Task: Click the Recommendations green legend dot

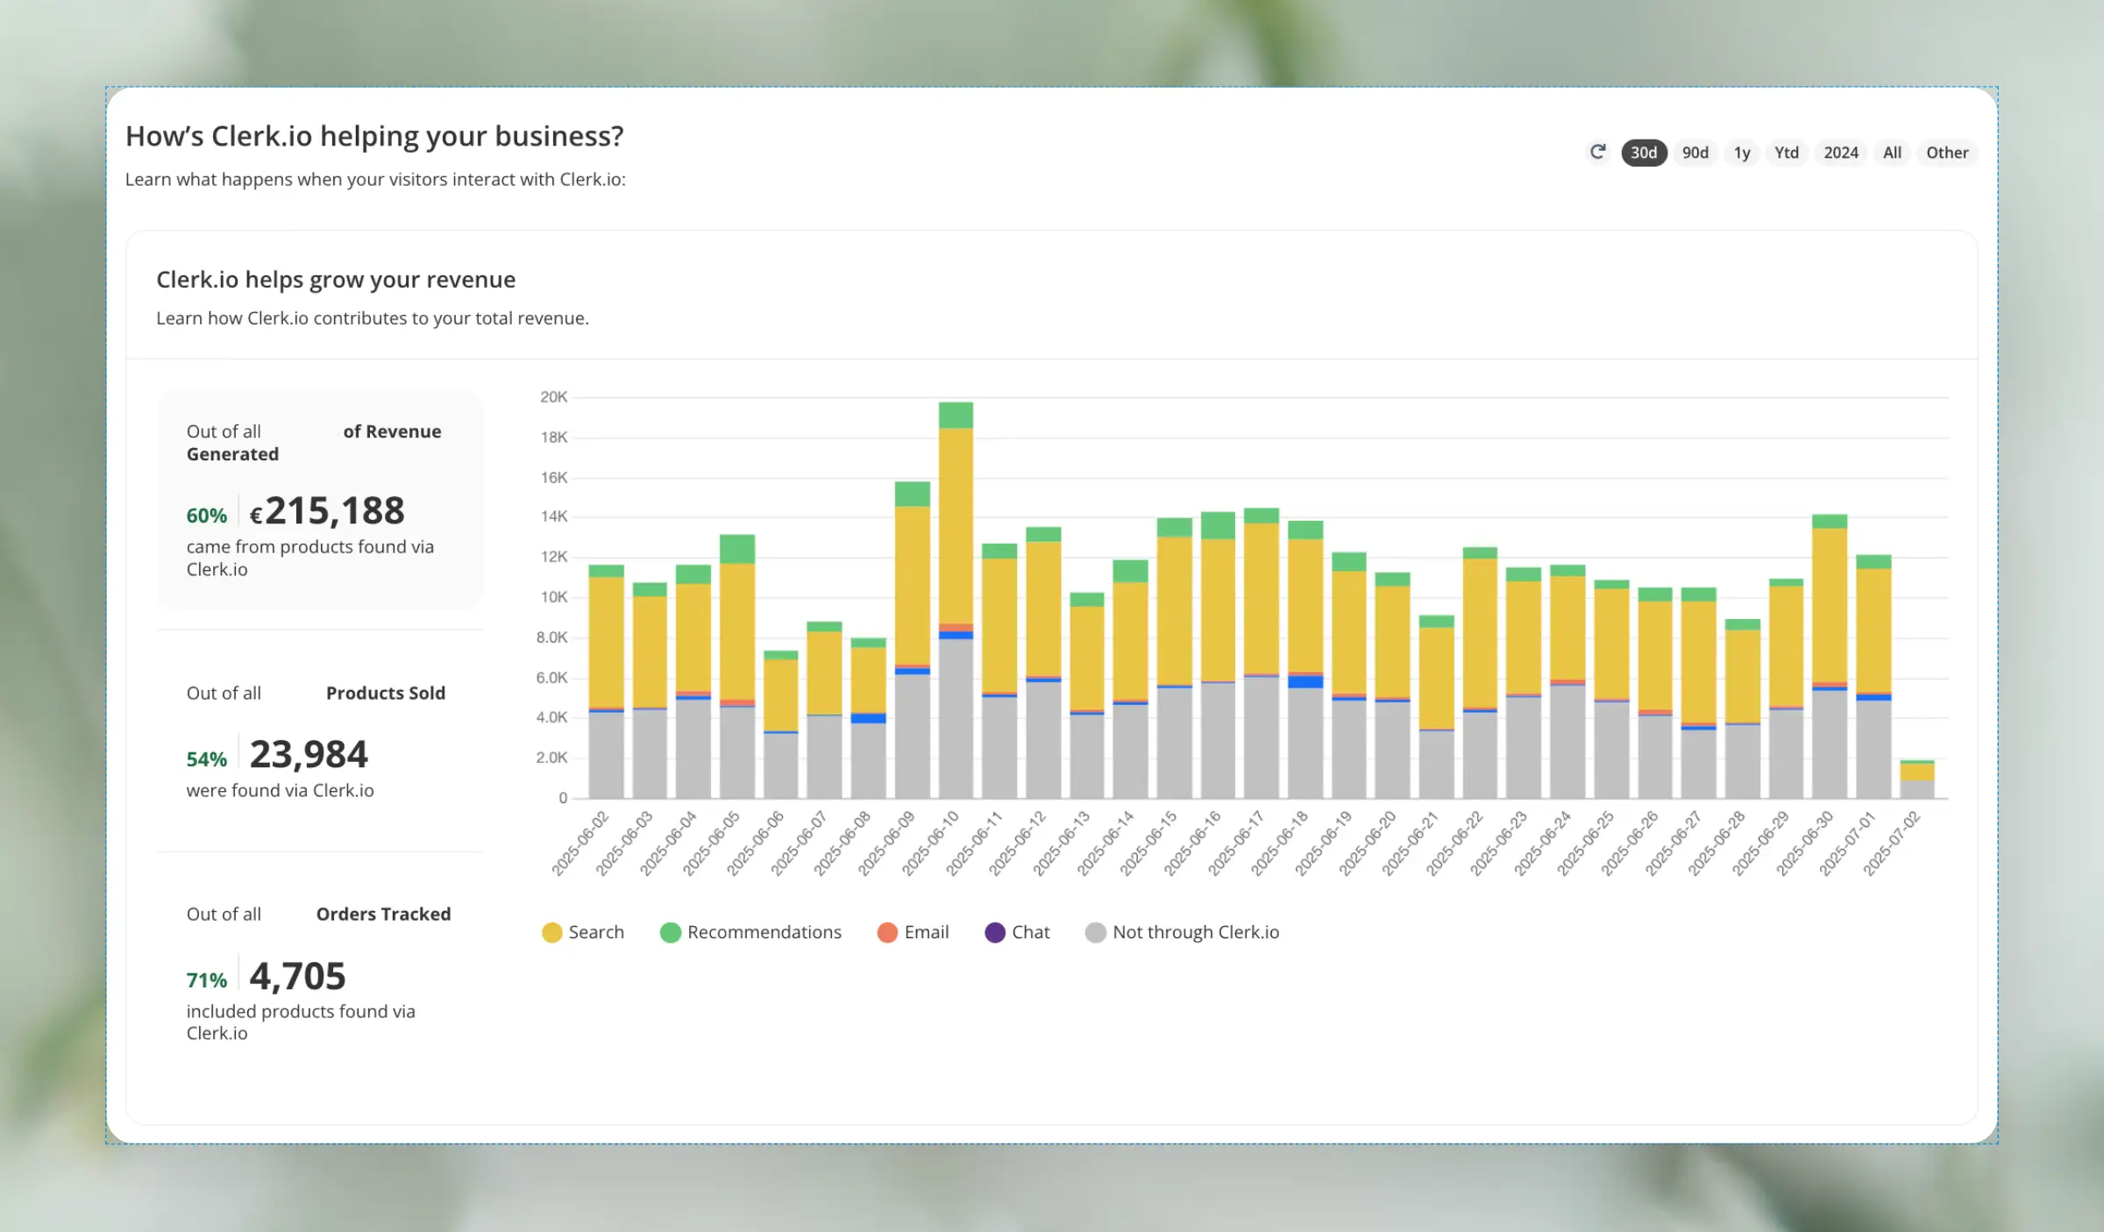Action: 671,932
